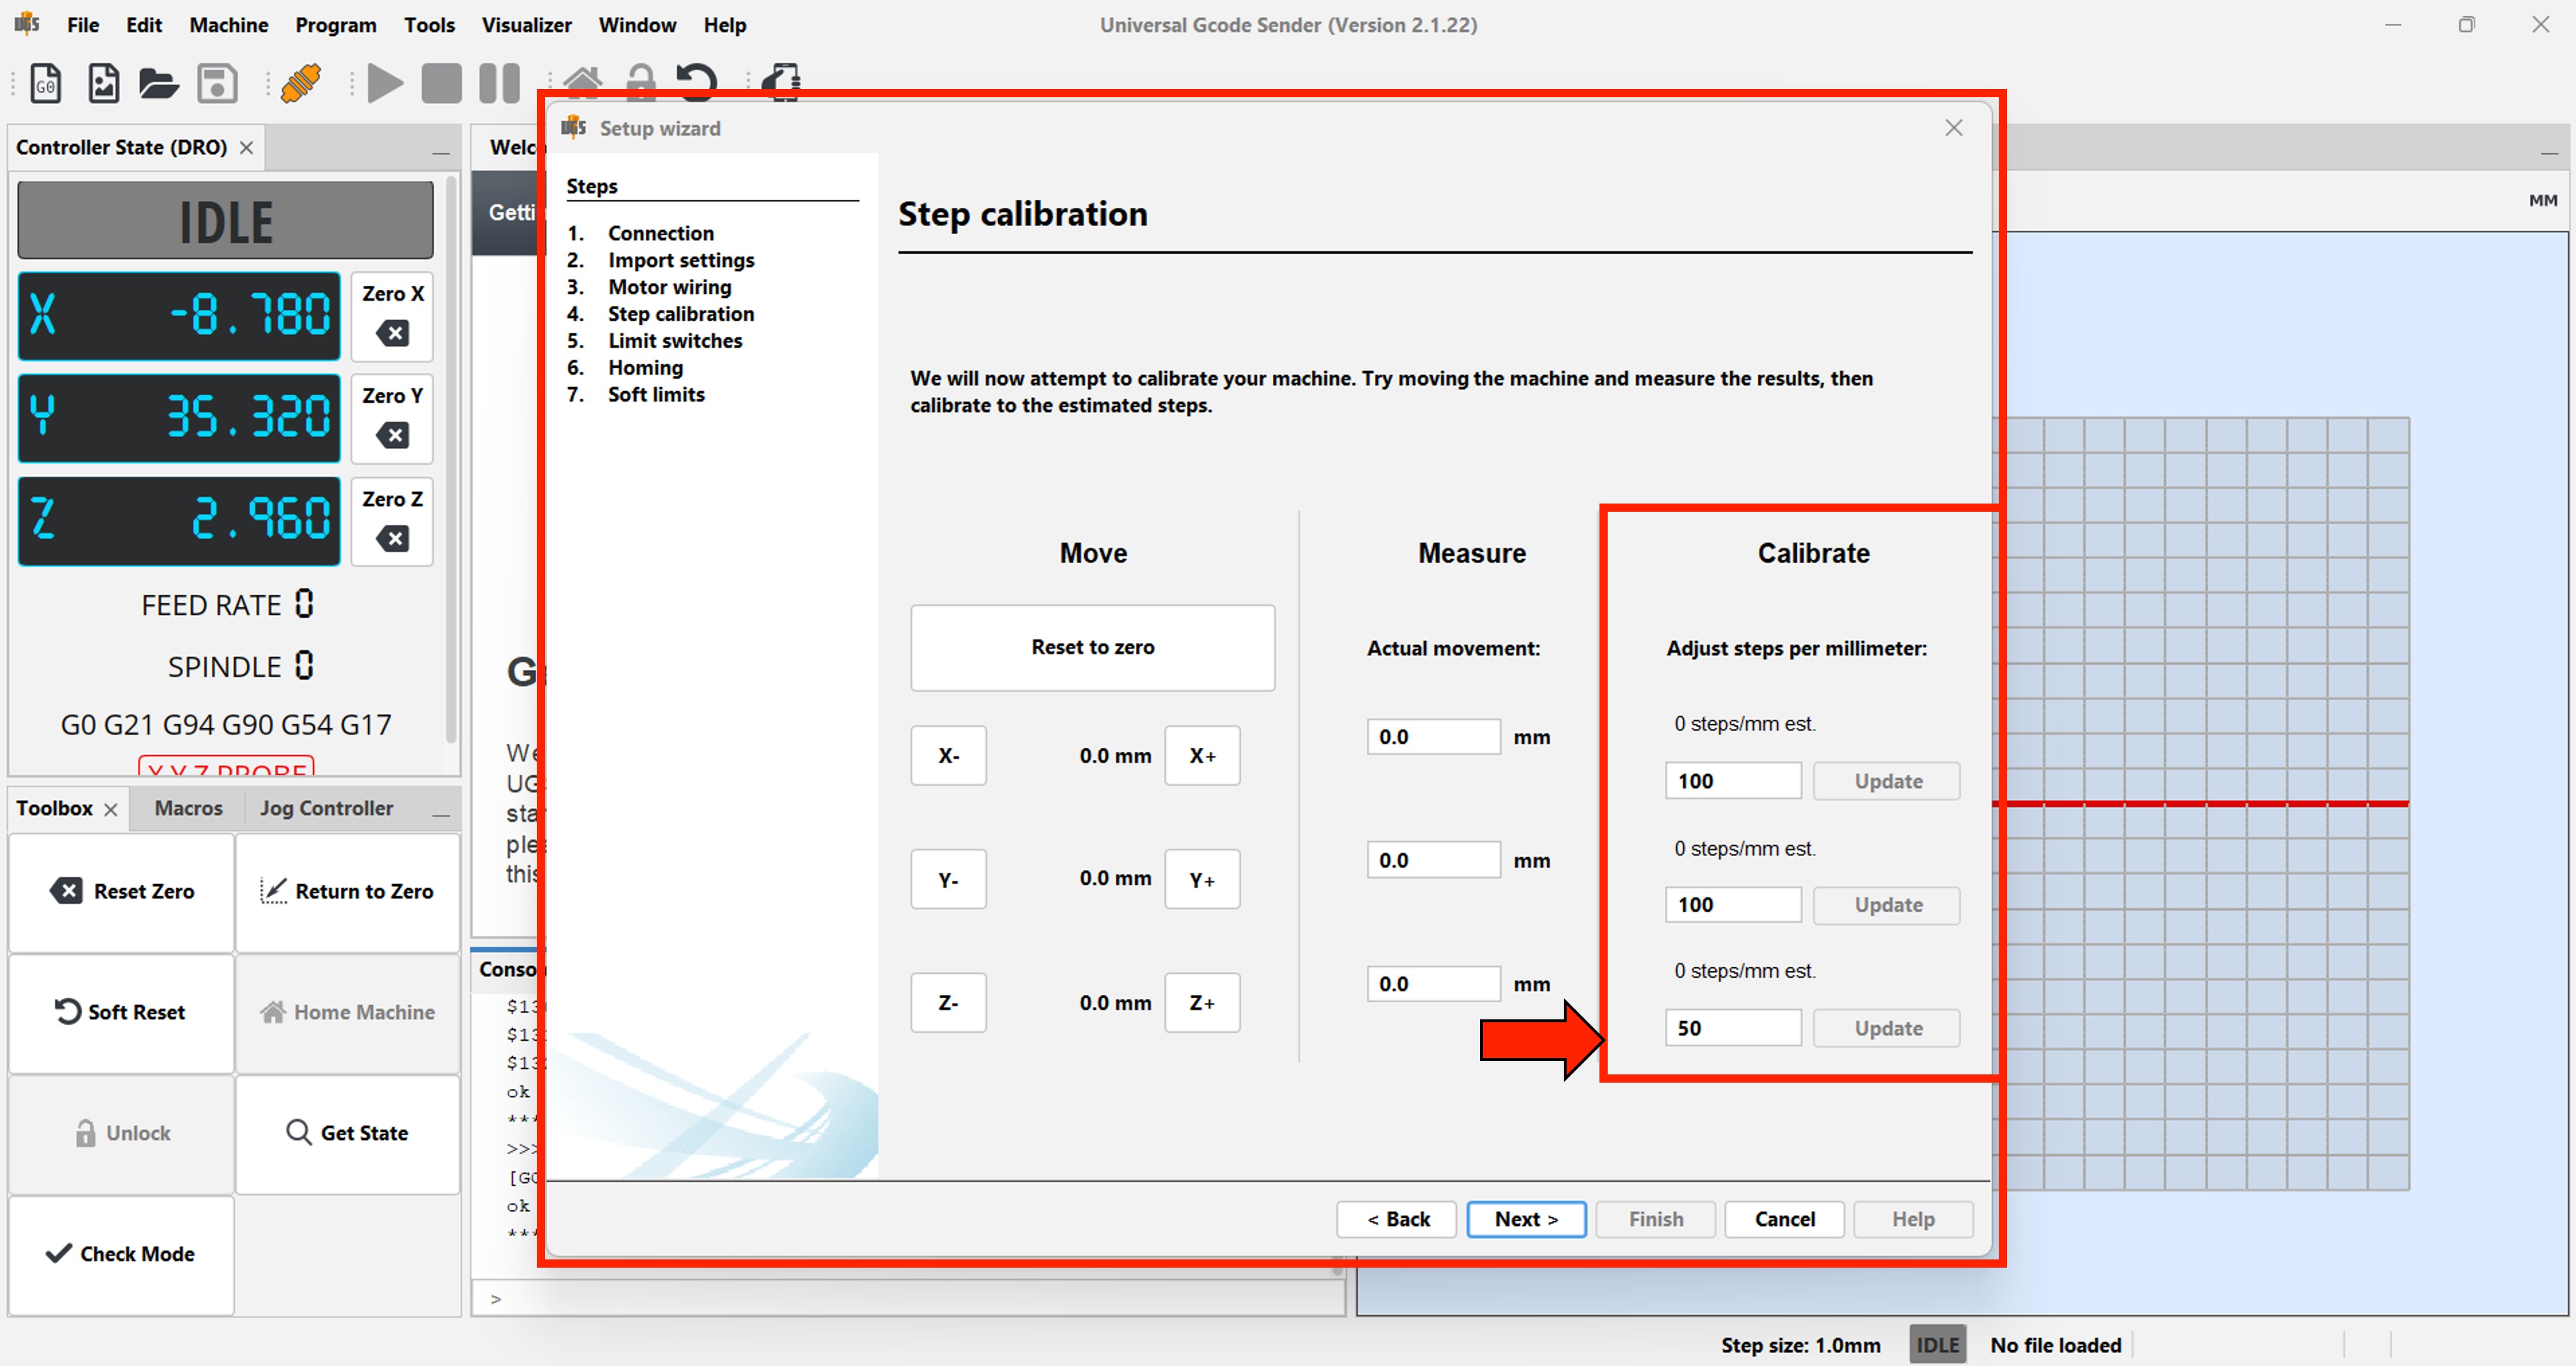
Task: Close the Controller State (DRO) tab
Action: click(246, 148)
